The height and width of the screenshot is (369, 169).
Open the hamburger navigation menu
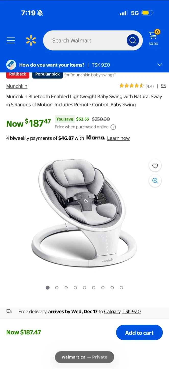coord(11,40)
